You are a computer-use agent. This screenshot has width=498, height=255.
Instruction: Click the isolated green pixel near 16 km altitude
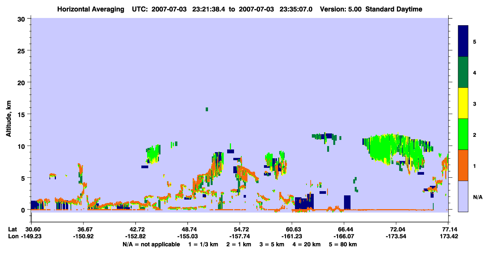click(x=207, y=109)
